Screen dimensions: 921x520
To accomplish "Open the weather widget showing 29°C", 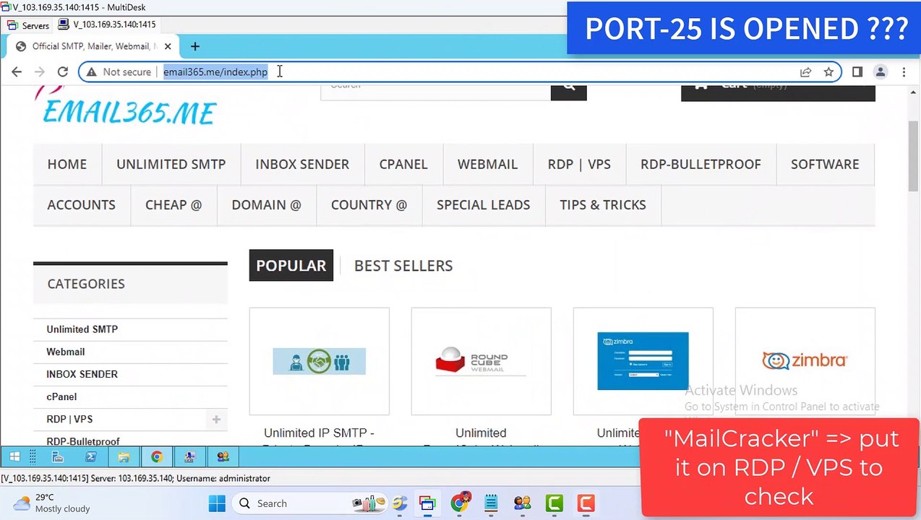I will coord(52,503).
